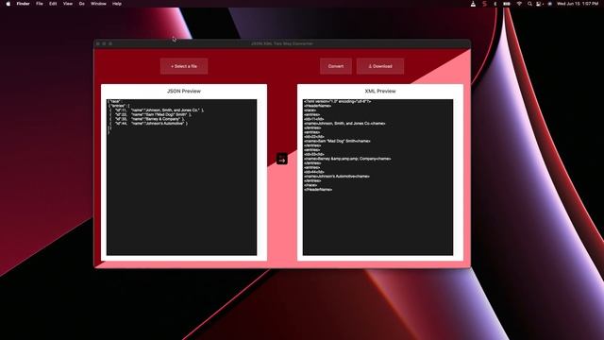This screenshot has height=340, width=604.
Task: Click the XML name line for Sam "Mad Dog" Smith
Action: 337,141
